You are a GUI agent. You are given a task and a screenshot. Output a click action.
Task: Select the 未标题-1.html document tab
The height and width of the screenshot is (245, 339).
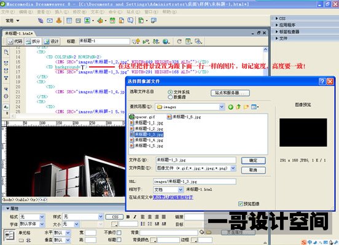tap(19, 33)
